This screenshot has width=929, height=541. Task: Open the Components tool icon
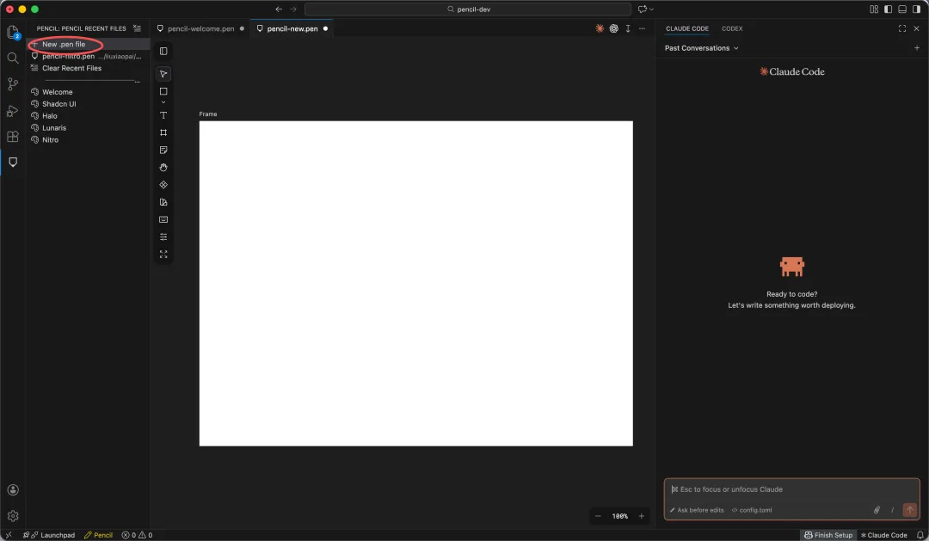[x=163, y=185]
